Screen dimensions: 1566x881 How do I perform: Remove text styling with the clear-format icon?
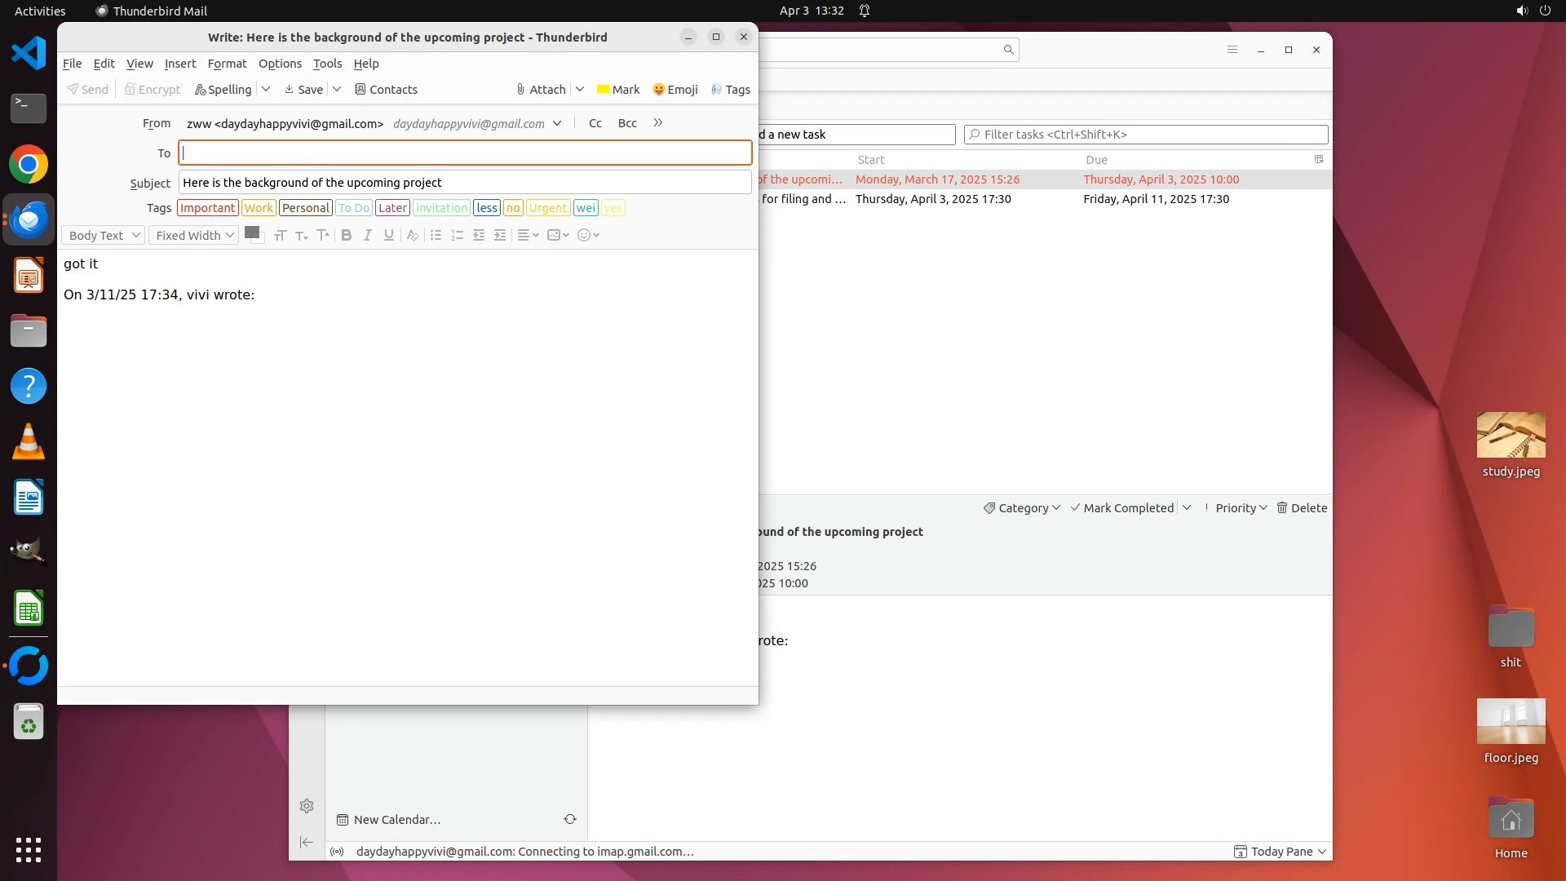pos(413,235)
